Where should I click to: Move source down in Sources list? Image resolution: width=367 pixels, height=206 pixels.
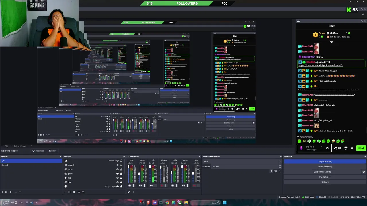click(x=83, y=192)
